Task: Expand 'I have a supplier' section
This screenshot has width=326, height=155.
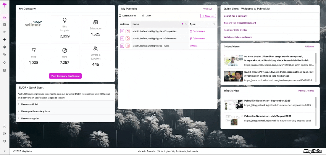Action: 65,118
